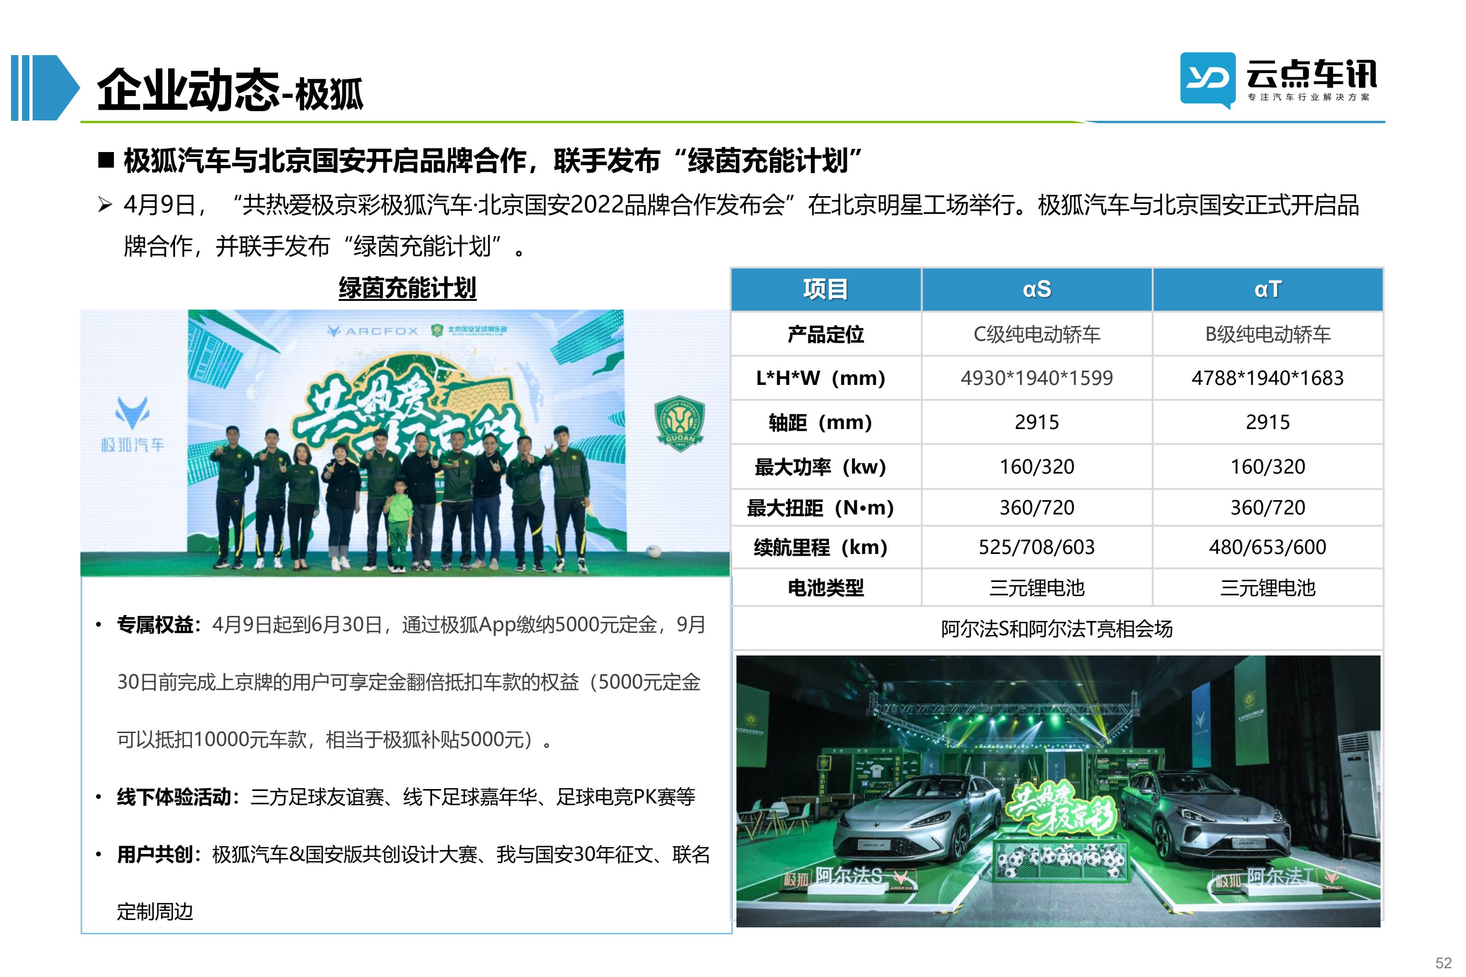Image resolution: width=1466 pixels, height=977 pixels.
Task: Click the 160/320 power value under αT
Action: pos(1268,467)
